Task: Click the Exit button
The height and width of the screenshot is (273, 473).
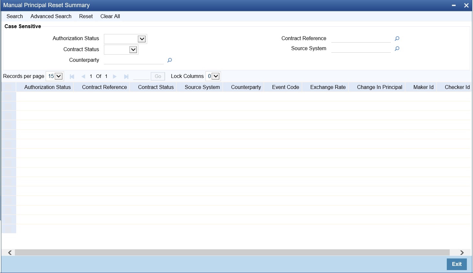Action: (457, 264)
